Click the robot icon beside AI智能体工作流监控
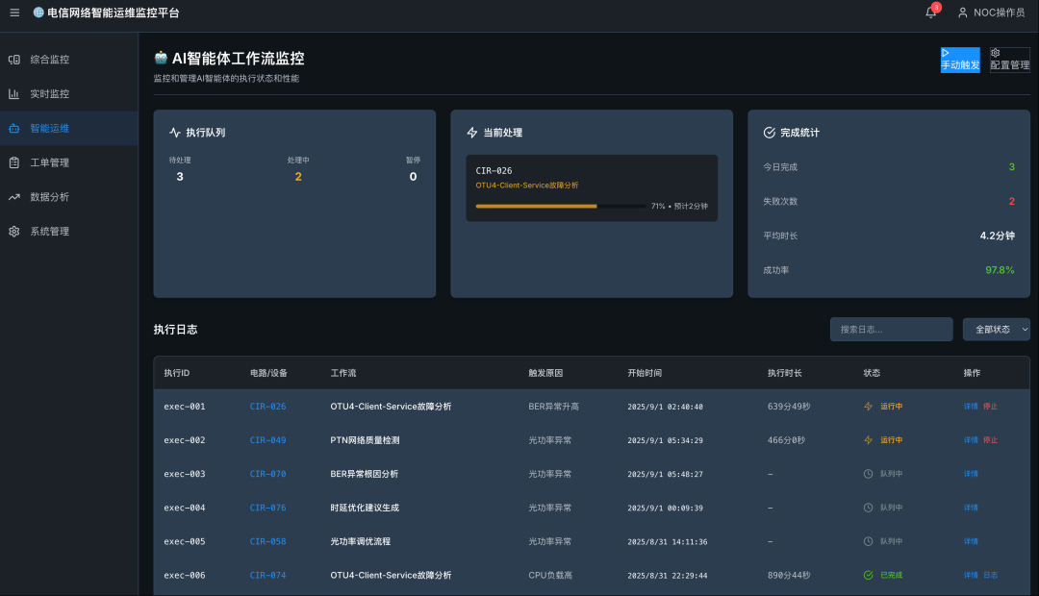 (x=161, y=59)
